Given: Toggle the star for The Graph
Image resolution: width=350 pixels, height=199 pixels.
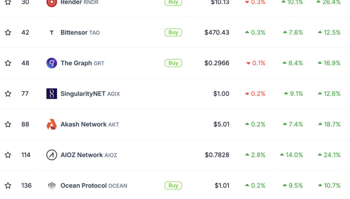Looking at the screenshot, I should point(8,63).
